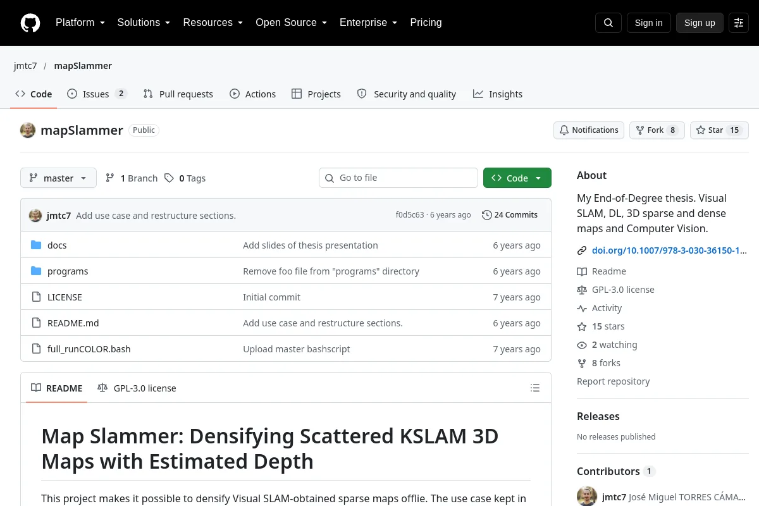The height and width of the screenshot is (506, 759).
Task: Open the jmtc7 owner link in breadcrumb
Action: (25, 66)
